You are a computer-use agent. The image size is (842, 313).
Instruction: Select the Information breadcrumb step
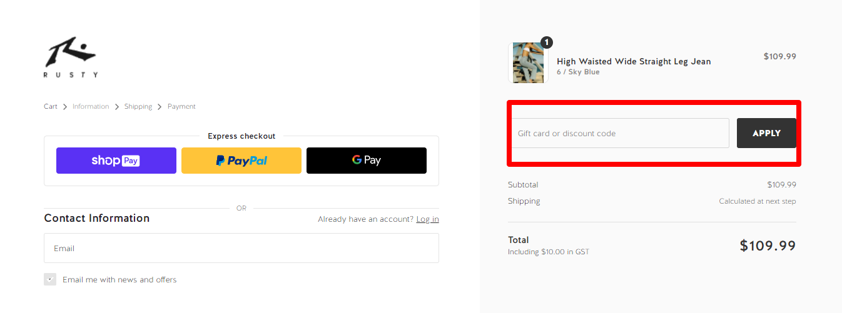(x=91, y=107)
